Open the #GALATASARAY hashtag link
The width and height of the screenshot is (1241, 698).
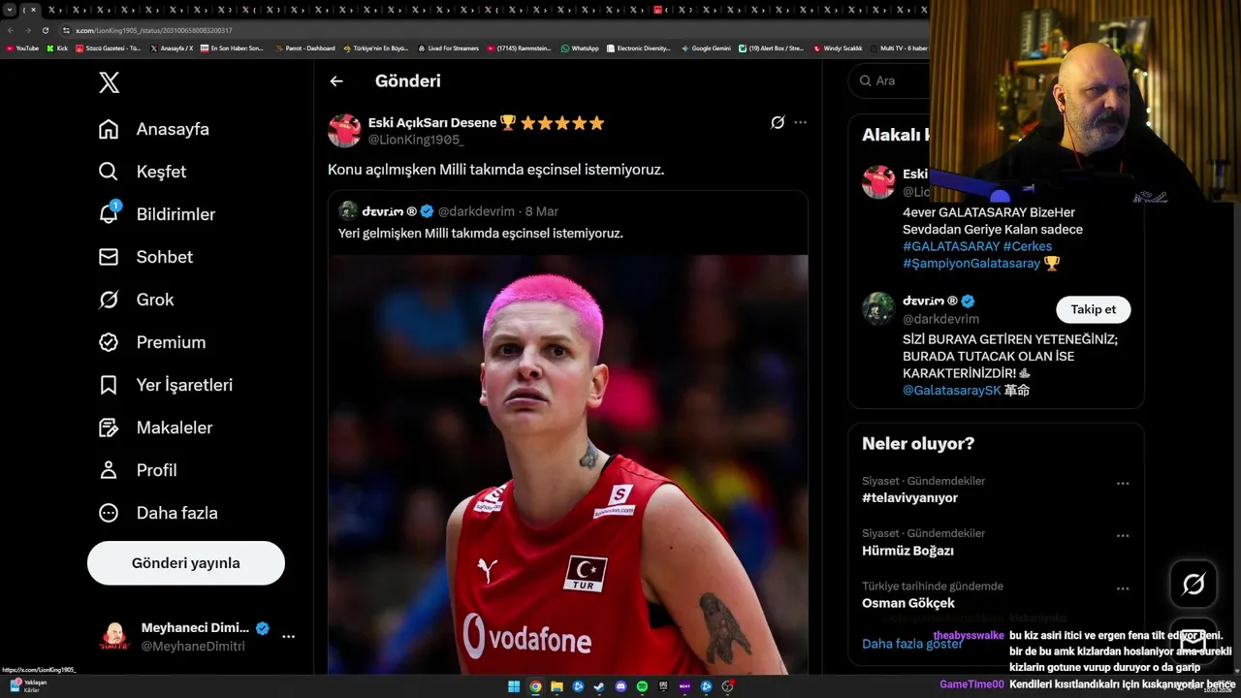950,246
